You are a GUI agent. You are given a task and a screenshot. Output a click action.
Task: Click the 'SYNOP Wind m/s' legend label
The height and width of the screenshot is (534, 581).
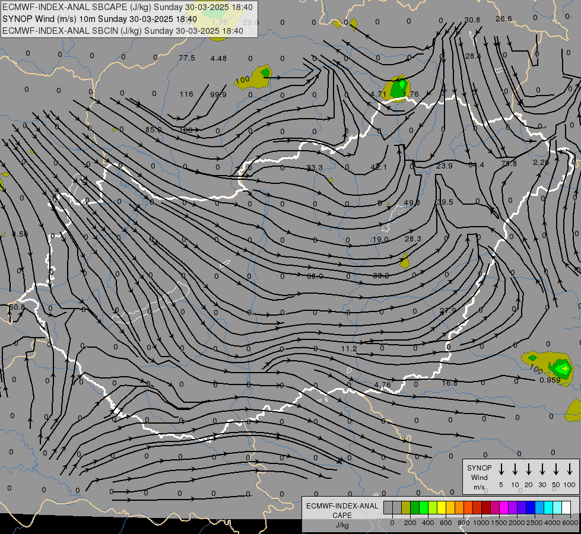(479, 477)
